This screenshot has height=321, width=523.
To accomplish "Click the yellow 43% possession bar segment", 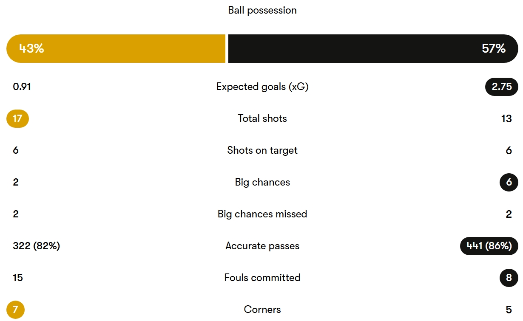I will point(116,48).
